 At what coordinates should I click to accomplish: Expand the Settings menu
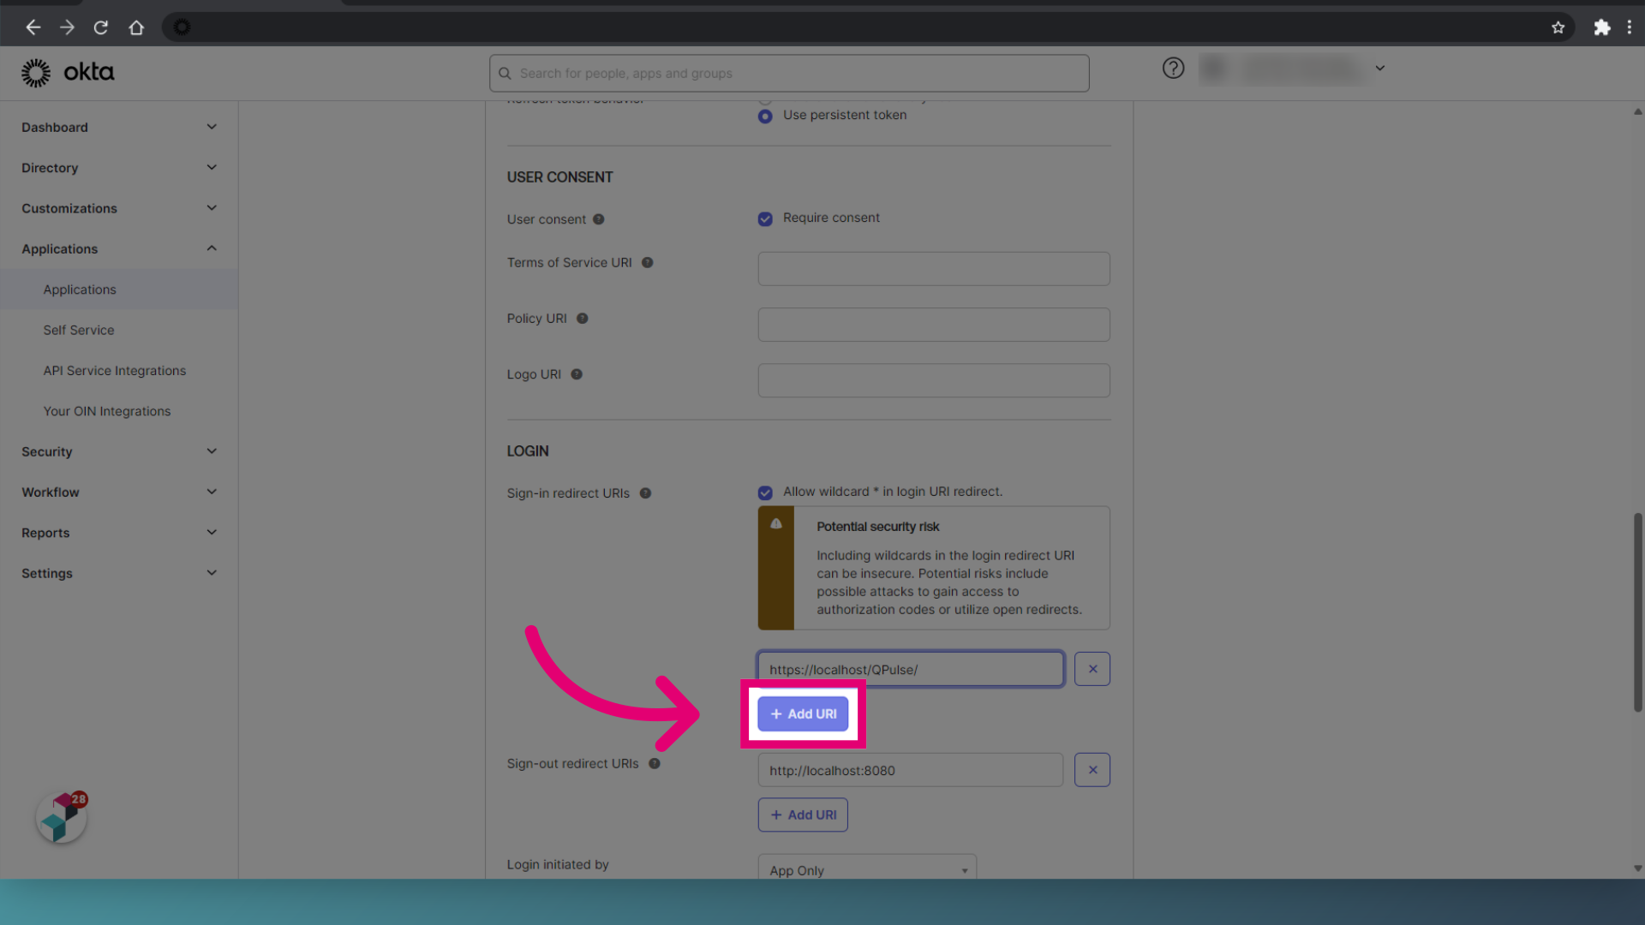click(x=119, y=573)
